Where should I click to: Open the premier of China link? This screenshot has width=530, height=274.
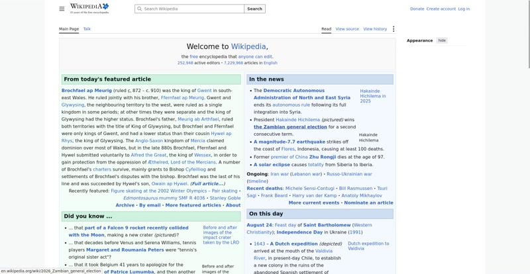click(x=290, y=157)
